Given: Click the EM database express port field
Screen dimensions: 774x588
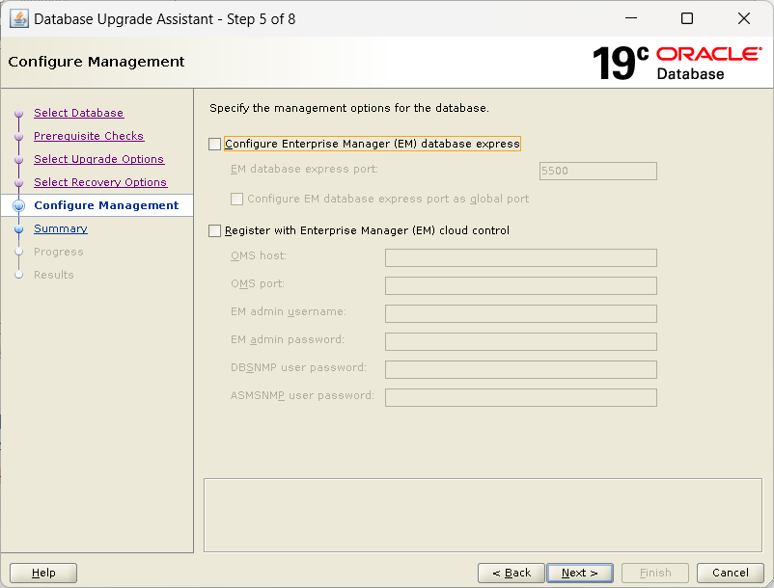Looking at the screenshot, I should 597,171.
